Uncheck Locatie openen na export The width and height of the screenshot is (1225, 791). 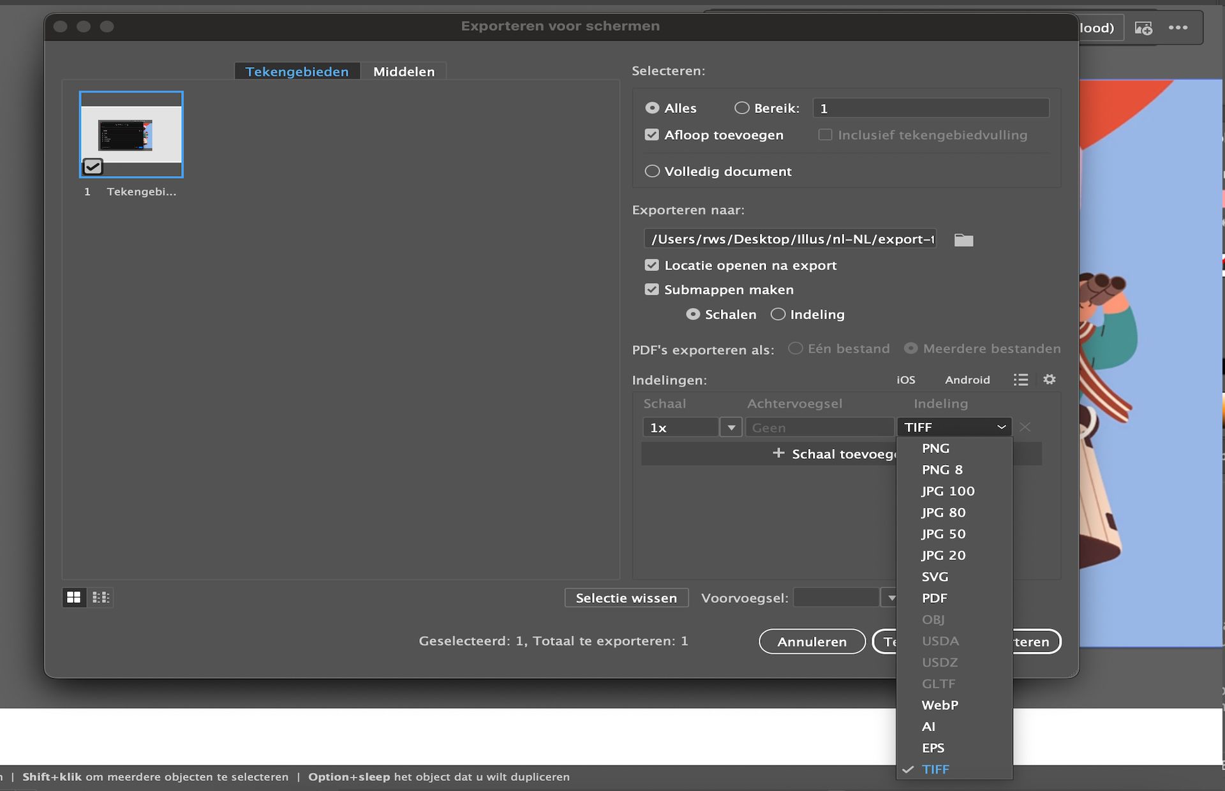point(651,265)
